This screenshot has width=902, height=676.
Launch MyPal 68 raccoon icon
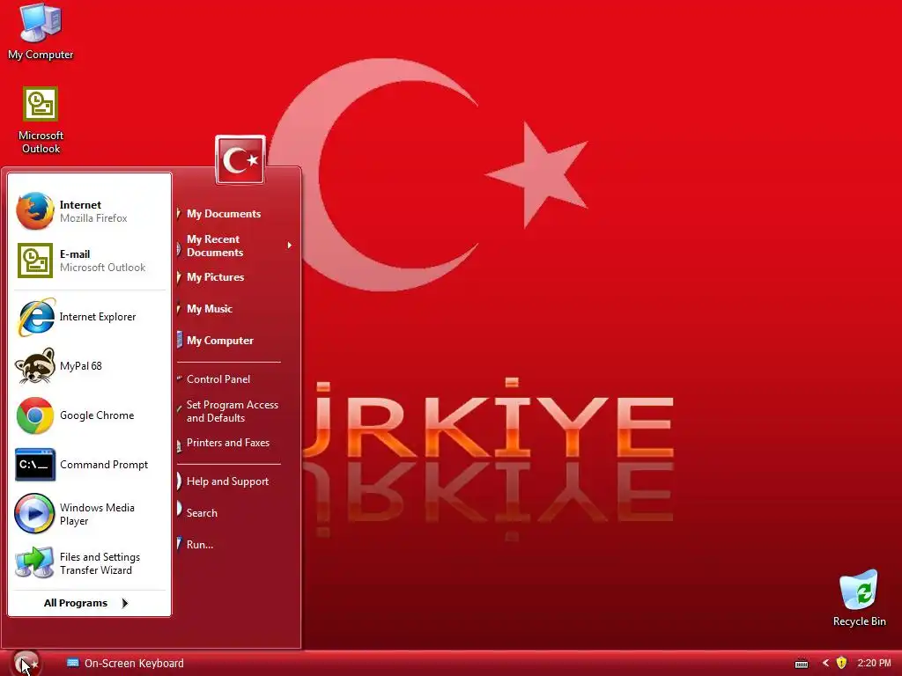35,365
